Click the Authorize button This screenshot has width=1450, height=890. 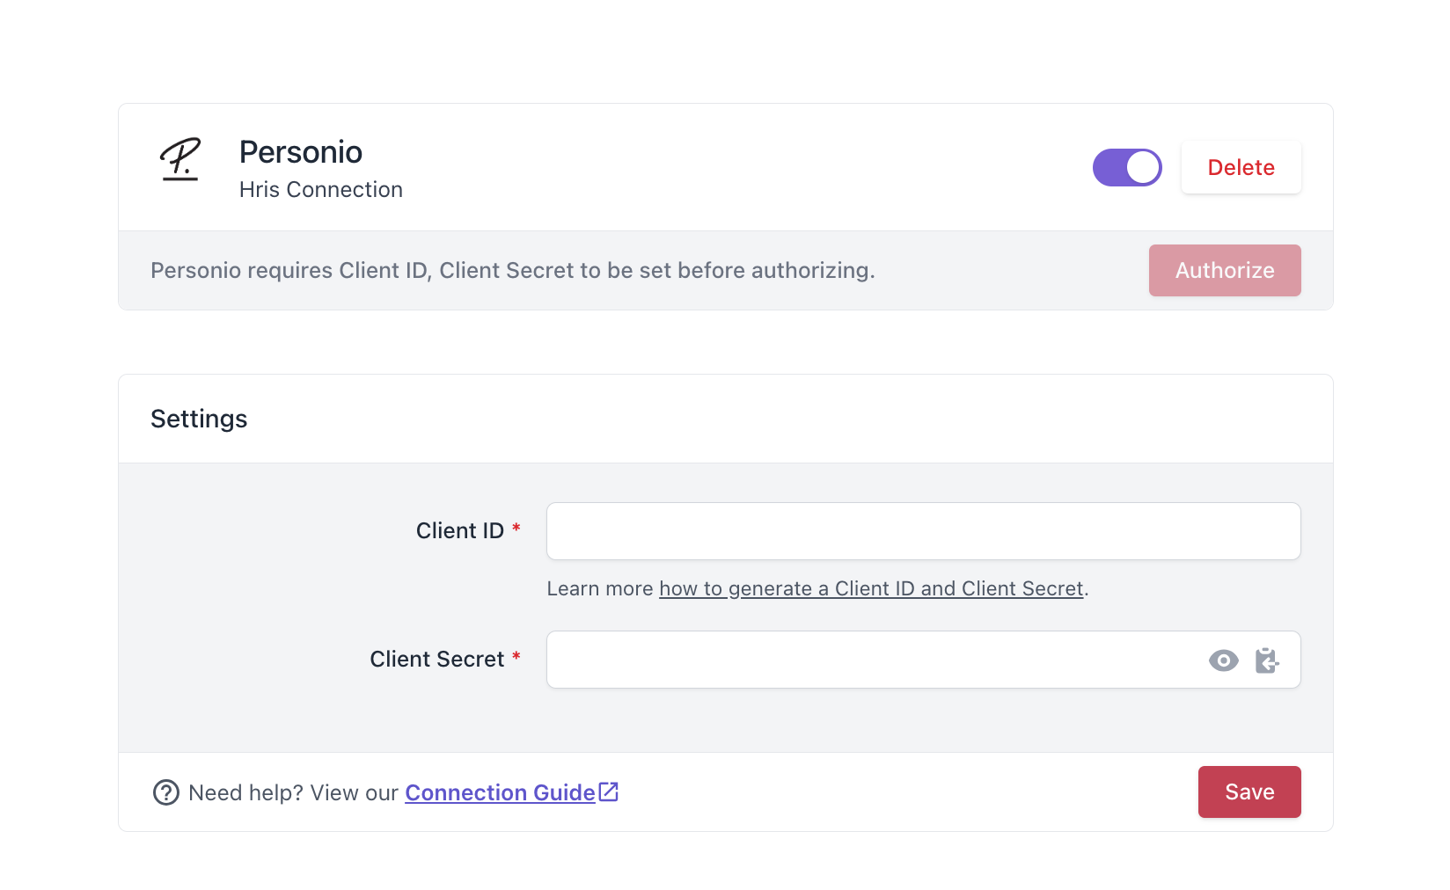[1225, 270]
